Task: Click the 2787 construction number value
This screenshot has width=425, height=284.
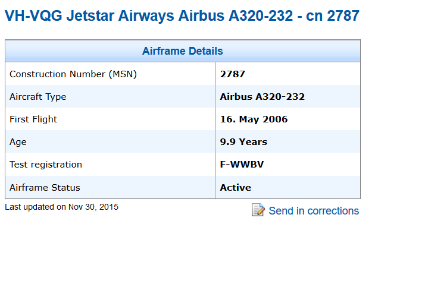Action: pyautogui.click(x=233, y=74)
